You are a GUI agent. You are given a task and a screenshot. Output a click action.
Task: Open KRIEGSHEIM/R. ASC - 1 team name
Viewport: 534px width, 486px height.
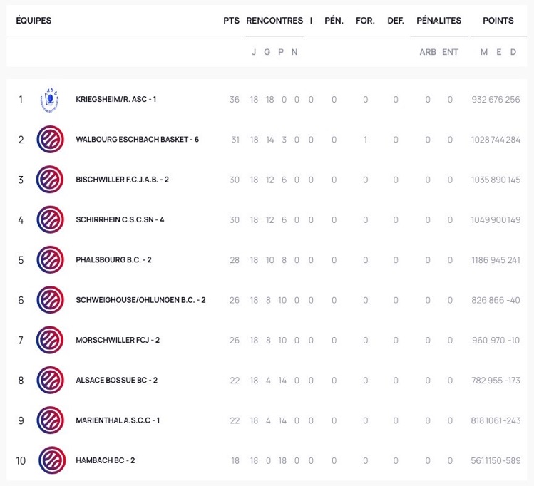(115, 99)
